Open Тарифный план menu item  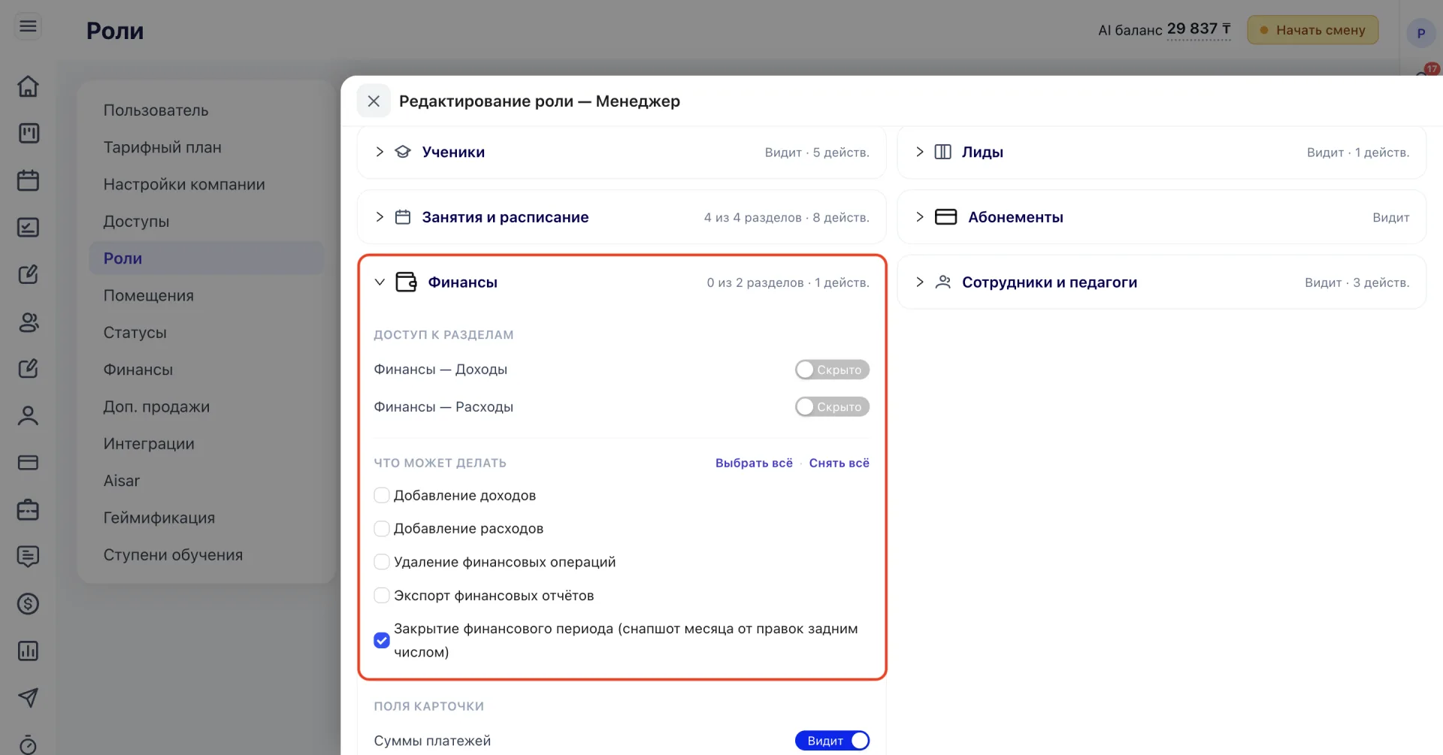(x=207, y=147)
